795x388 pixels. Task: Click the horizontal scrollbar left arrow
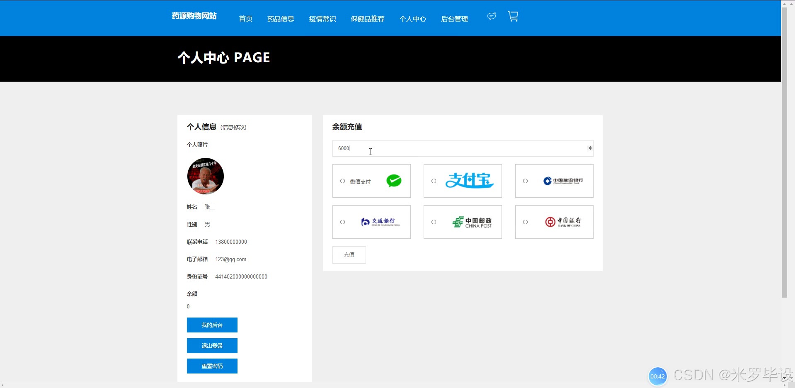pos(2,385)
